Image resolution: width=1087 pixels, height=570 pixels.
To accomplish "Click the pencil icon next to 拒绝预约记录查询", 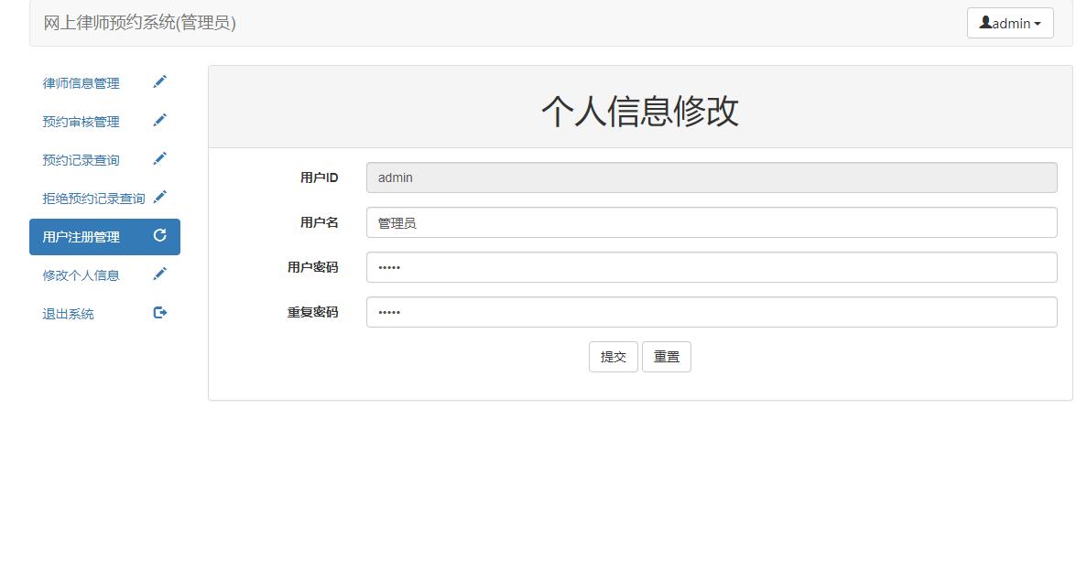I will tap(160, 197).
